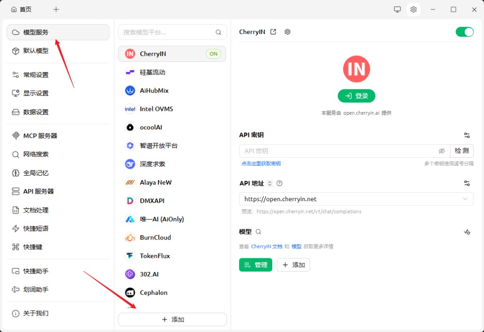Click the 搜索模型平台 search field

[168, 33]
